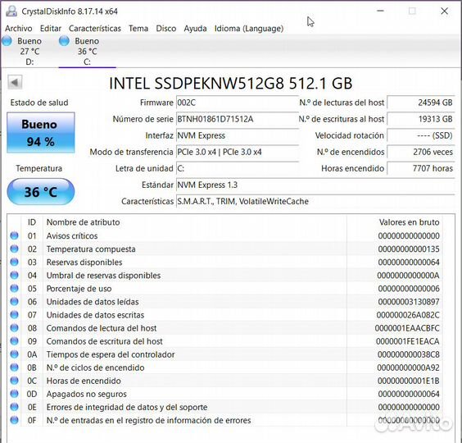The width and height of the screenshot is (462, 443).
Task: Click status orb for N.º de ciclos de encendido
Action: click(14, 368)
